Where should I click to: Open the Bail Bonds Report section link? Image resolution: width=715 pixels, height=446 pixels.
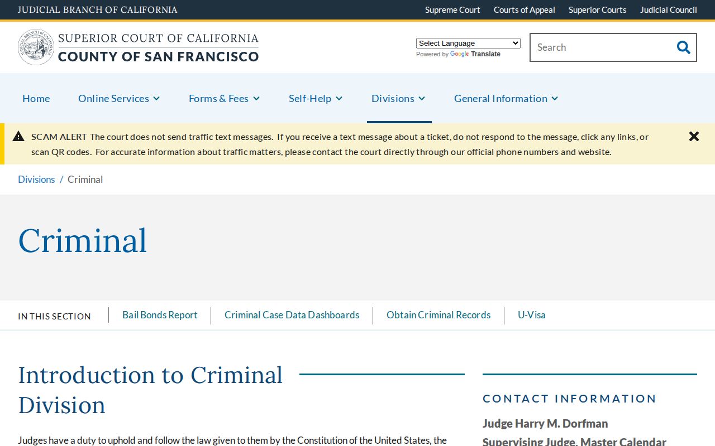160,315
